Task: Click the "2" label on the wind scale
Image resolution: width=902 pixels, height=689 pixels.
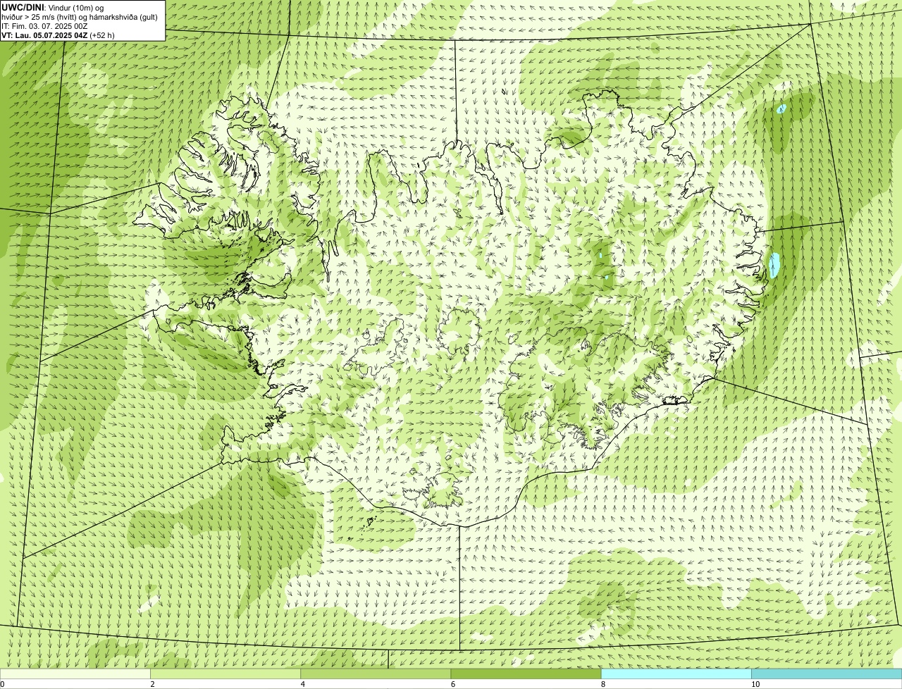Action: (x=152, y=684)
